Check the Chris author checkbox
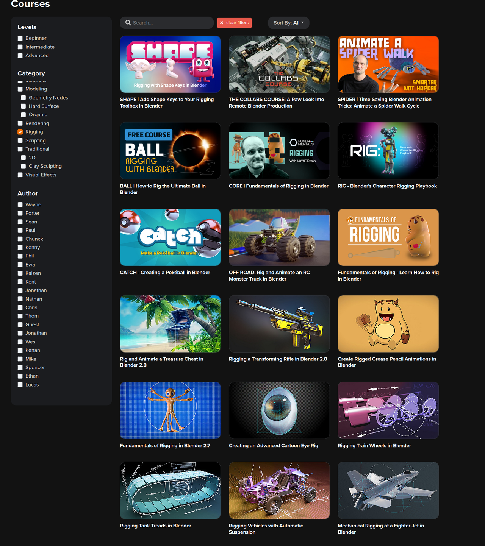The height and width of the screenshot is (546, 485). (x=20, y=308)
